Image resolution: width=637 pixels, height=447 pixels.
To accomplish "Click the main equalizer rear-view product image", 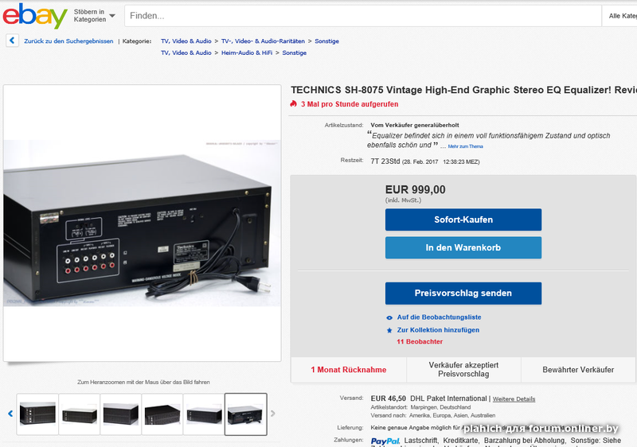I will tap(142, 223).
